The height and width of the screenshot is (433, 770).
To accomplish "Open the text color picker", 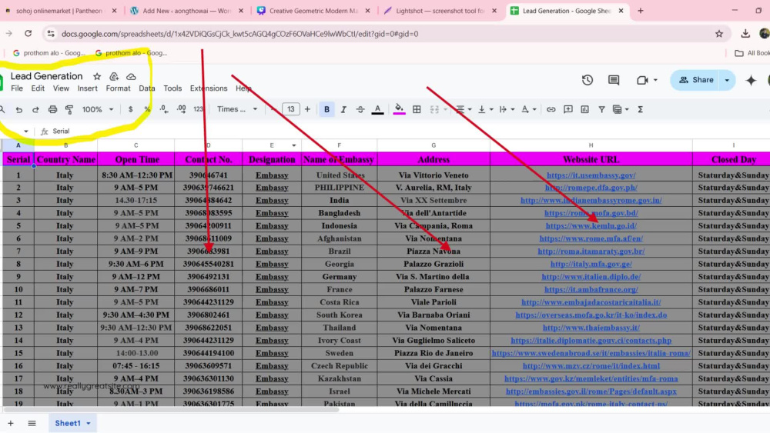I will pyautogui.click(x=377, y=109).
